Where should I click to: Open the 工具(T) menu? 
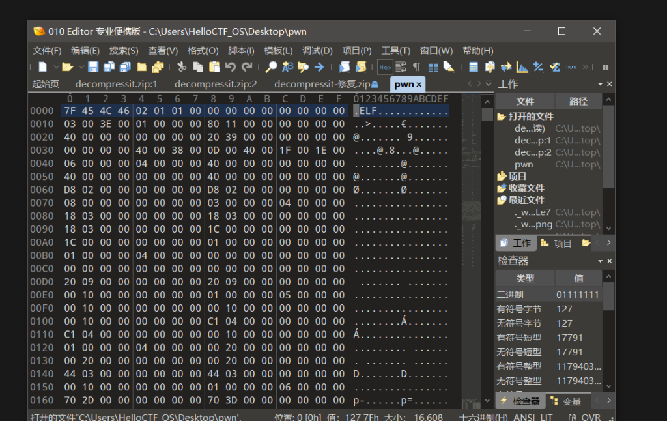[395, 51]
